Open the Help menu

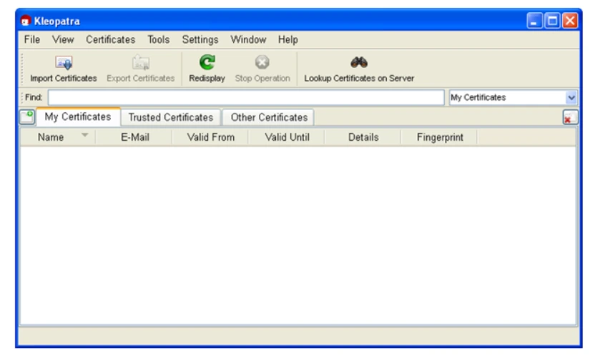point(288,39)
